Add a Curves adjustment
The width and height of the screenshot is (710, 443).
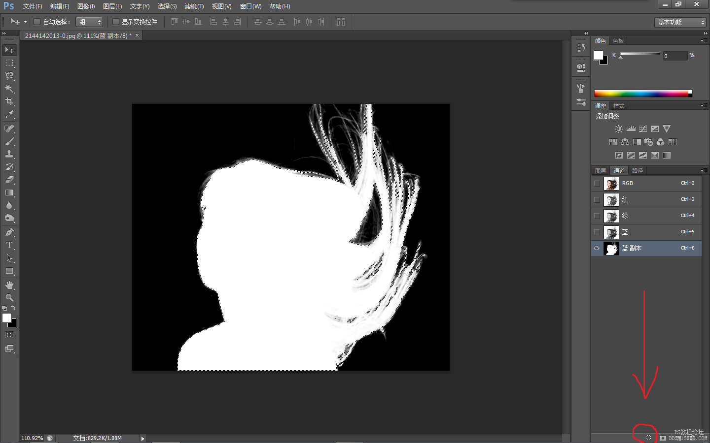[643, 129]
